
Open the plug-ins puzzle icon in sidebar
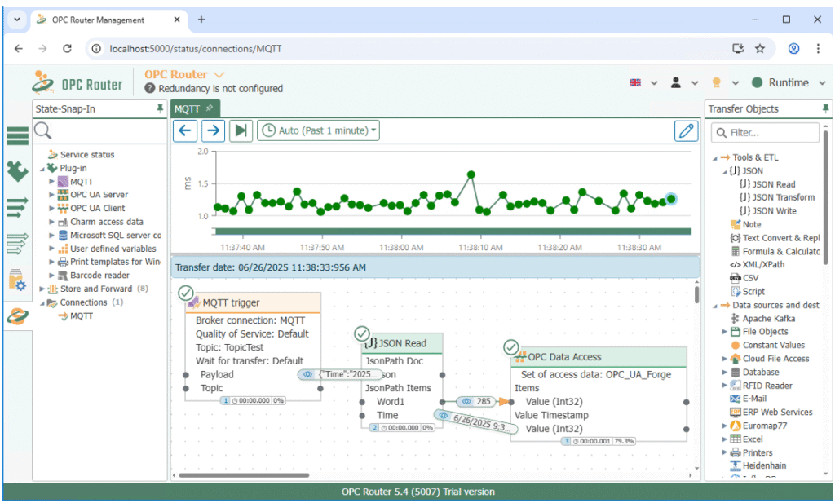pos(17,171)
